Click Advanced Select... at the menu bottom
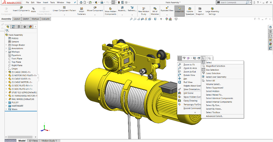This screenshot has width=273, height=142. click(x=214, y=116)
